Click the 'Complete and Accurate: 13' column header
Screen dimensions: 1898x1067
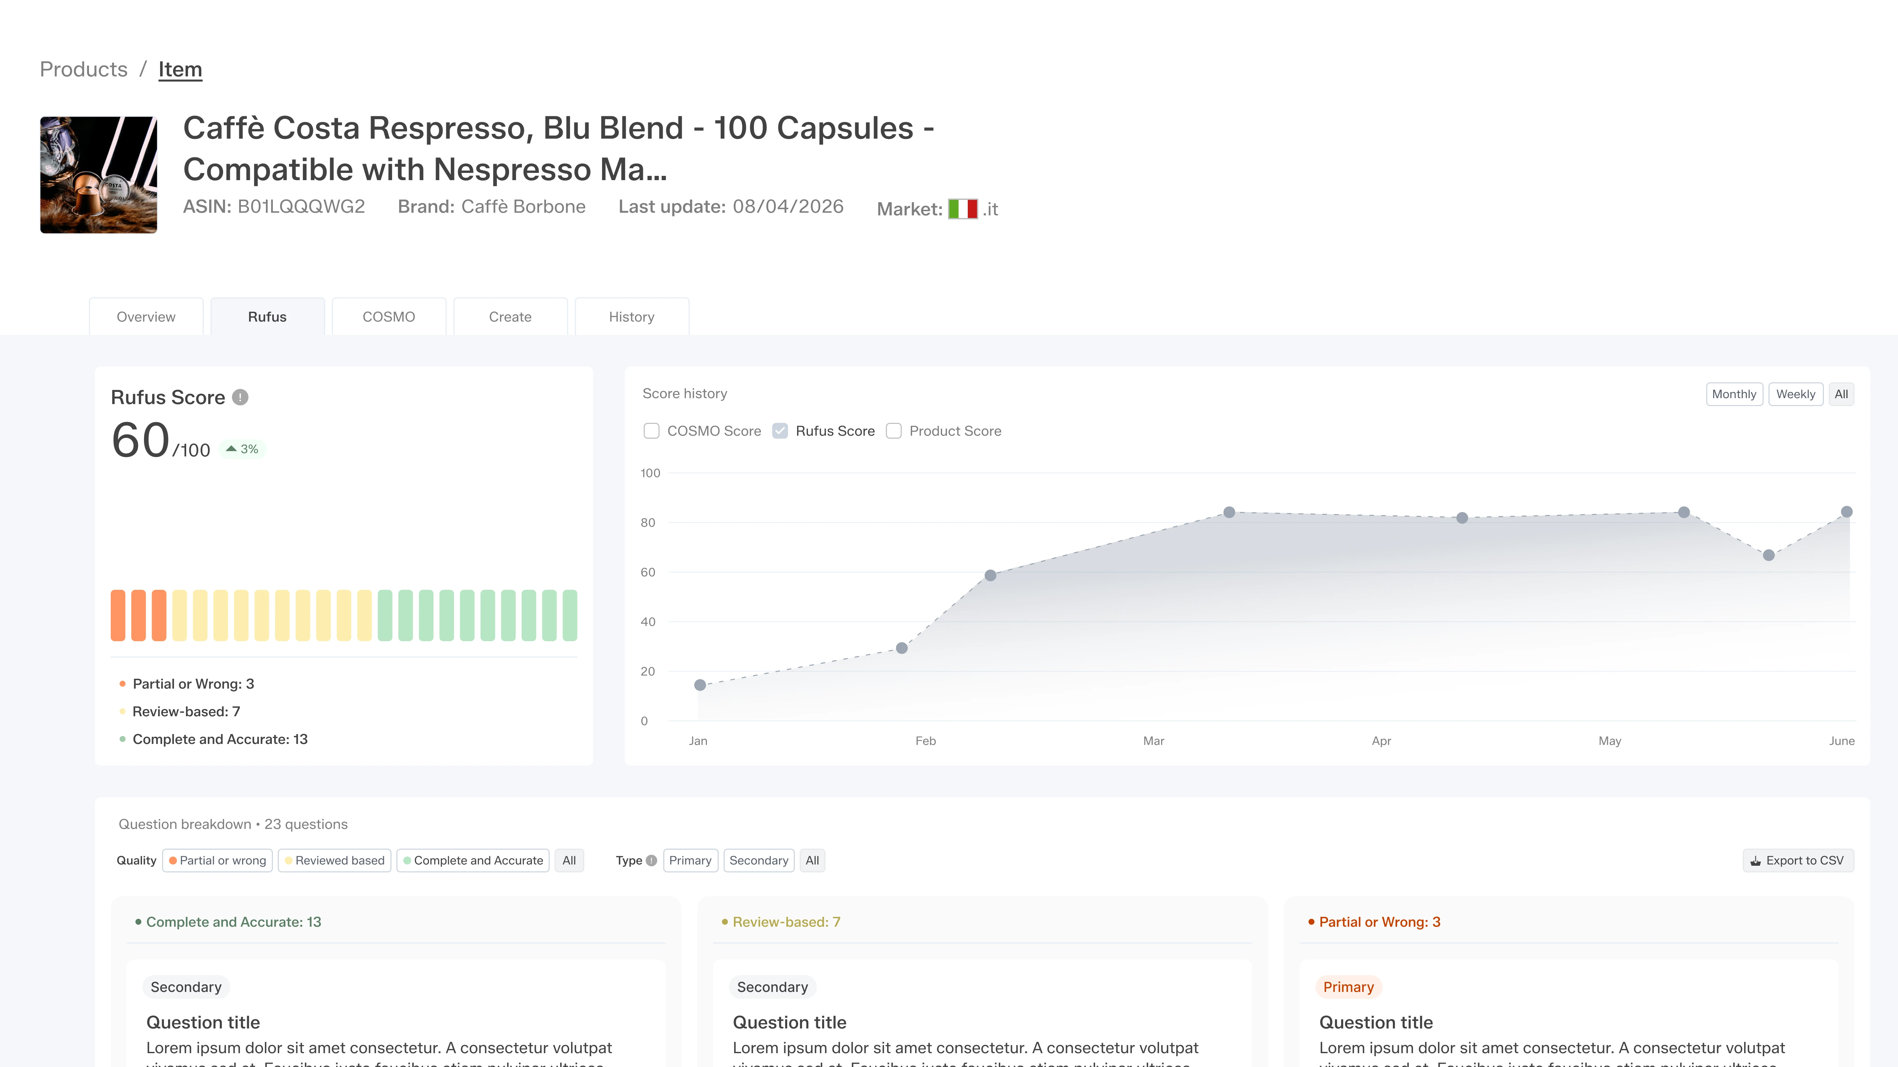point(234,922)
